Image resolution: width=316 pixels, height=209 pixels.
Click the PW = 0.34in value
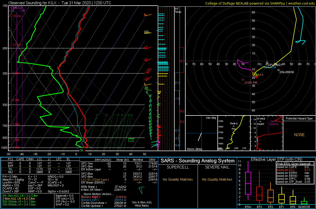coord(10,177)
